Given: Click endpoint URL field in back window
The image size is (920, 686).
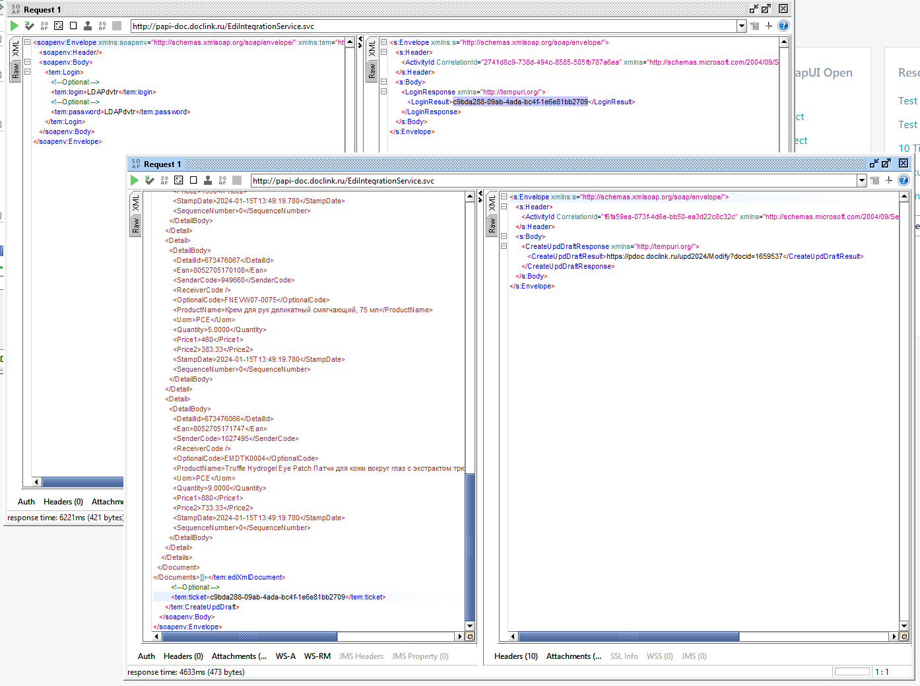Looking at the screenshot, I should [434, 26].
